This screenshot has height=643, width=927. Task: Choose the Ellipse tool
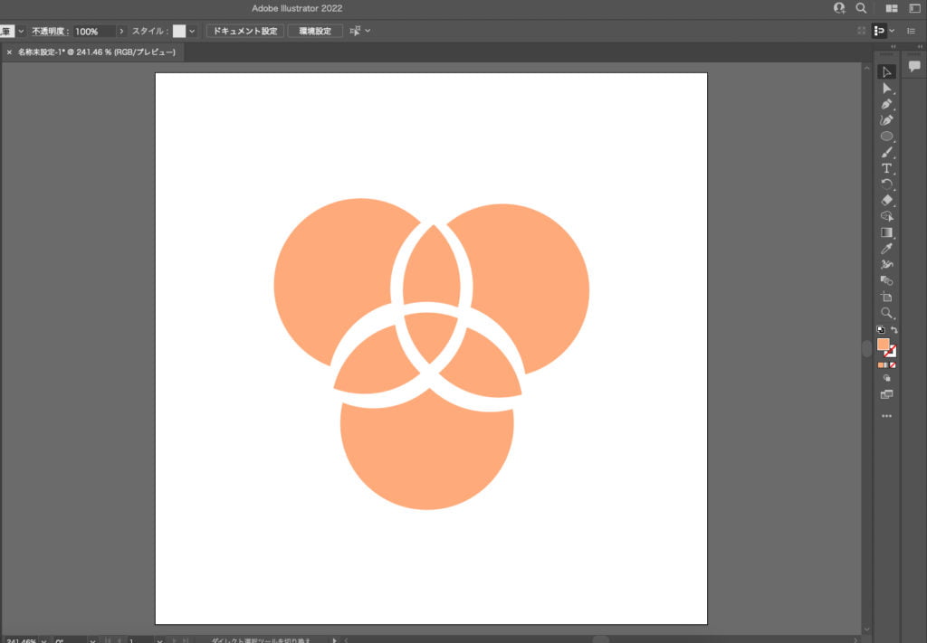(886, 137)
